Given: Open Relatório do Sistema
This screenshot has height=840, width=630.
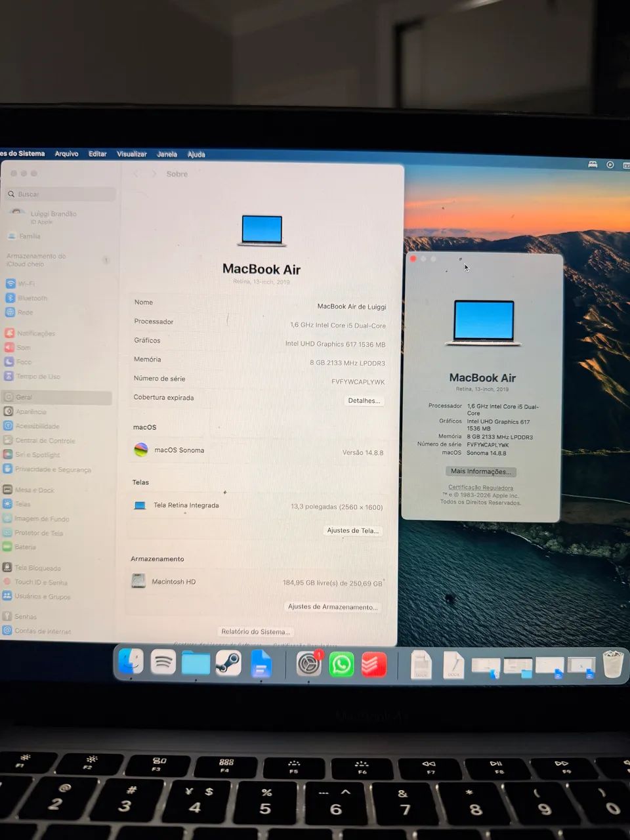Looking at the screenshot, I should point(256,631).
